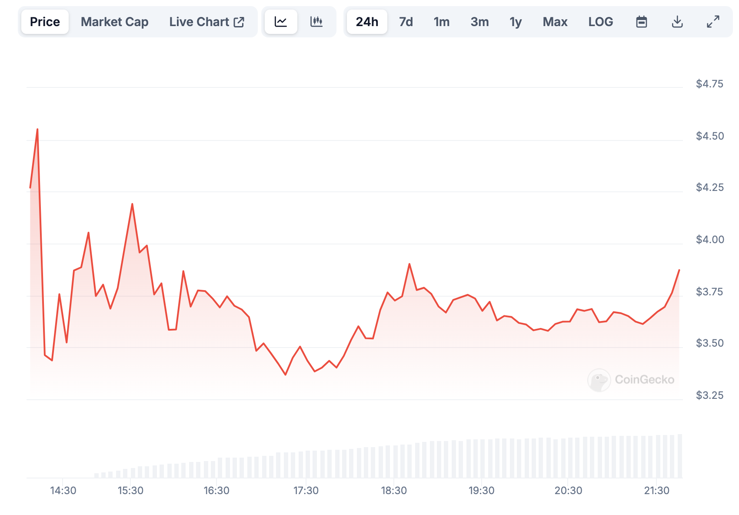739x515 pixels.
Task: Switch to line chart view icon
Action: [281, 22]
